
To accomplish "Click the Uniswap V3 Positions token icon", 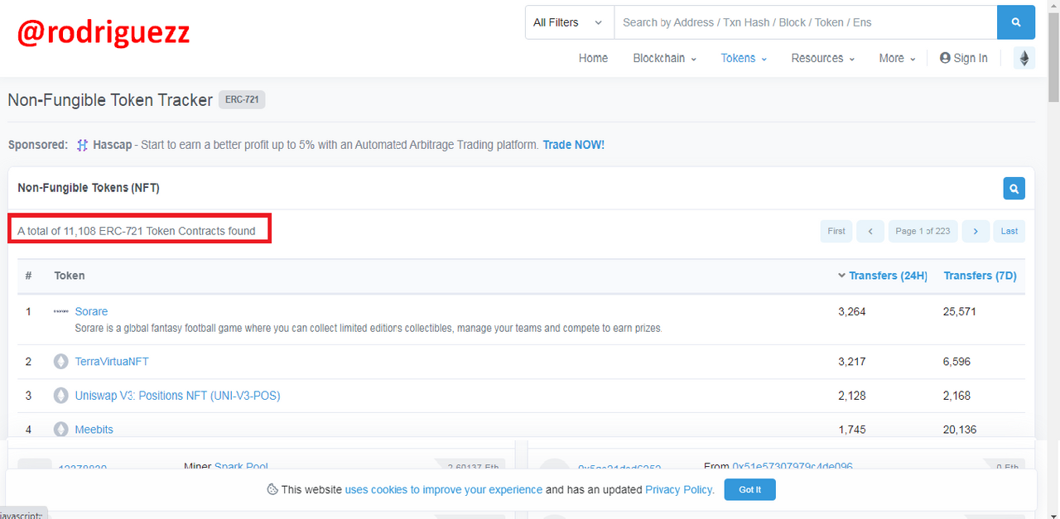I will pyautogui.click(x=60, y=396).
